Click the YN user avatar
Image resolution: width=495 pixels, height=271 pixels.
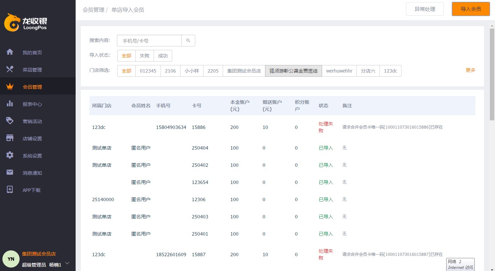pyautogui.click(x=11, y=259)
